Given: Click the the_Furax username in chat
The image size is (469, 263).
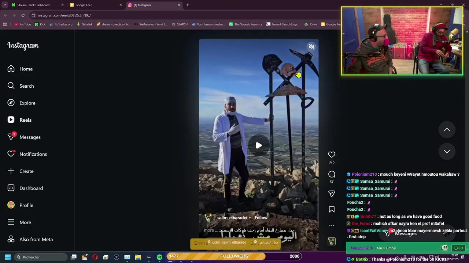Looking at the screenshot, I should coord(361,224).
